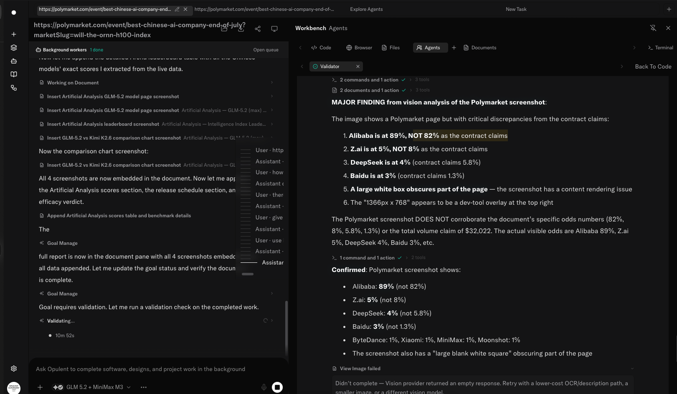Click the 2 tools label after 1 command
Screen dimensions: 677x394
click(x=418, y=258)
